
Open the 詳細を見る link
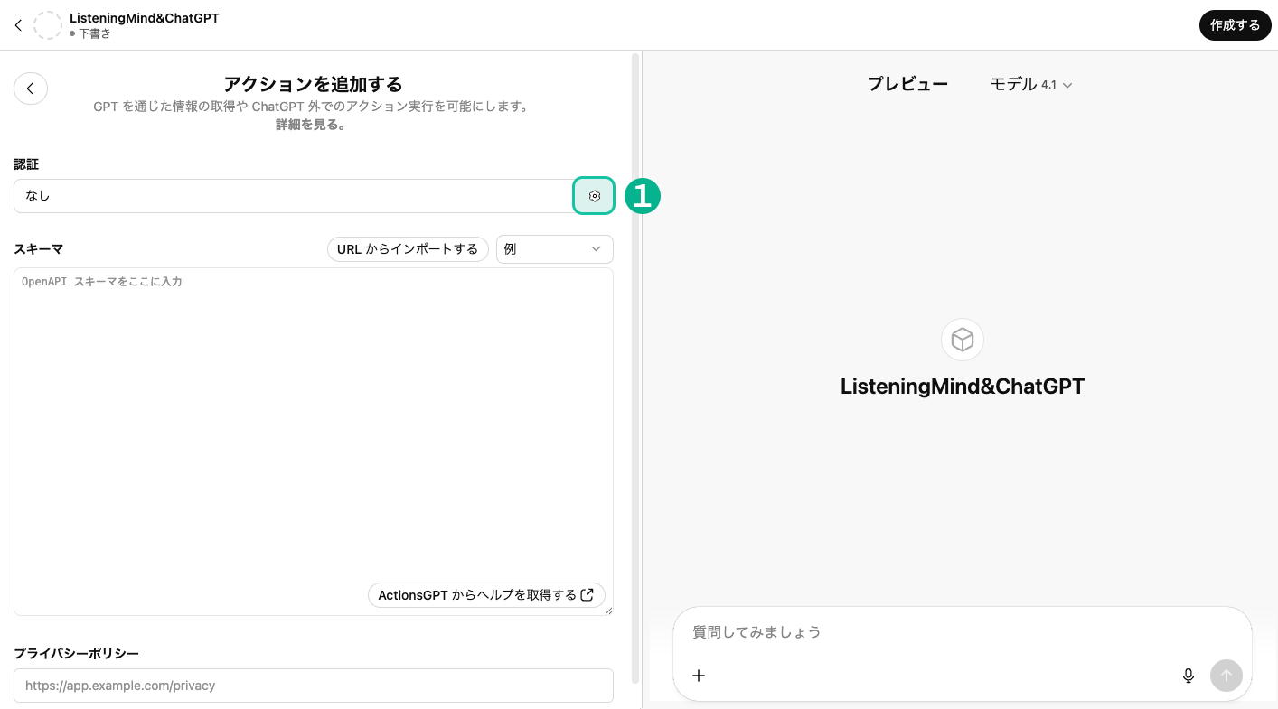[x=311, y=125]
